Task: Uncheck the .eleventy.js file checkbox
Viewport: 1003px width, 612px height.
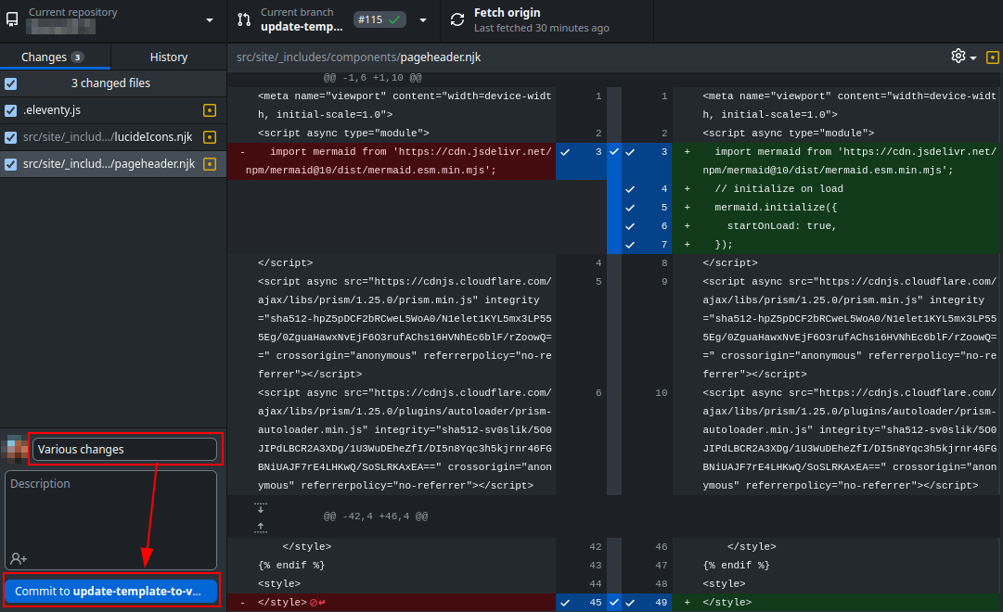Action: pyautogui.click(x=11, y=110)
